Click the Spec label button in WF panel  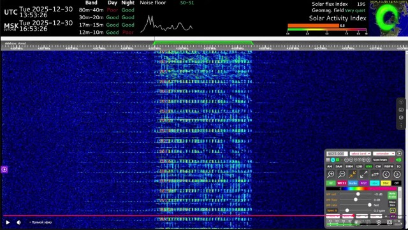[331, 210]
